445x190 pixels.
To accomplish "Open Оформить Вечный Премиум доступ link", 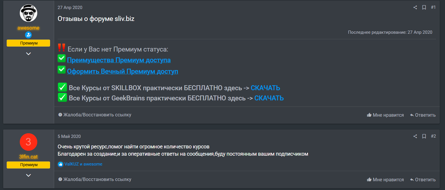I will (123, 72).
